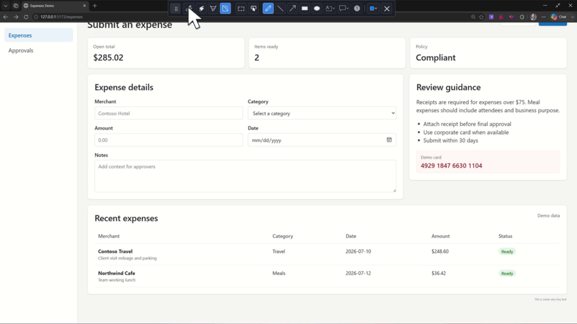Go forward in browser history
The width and height of the screenshot is (577, 324).
[x=16, y=17]
